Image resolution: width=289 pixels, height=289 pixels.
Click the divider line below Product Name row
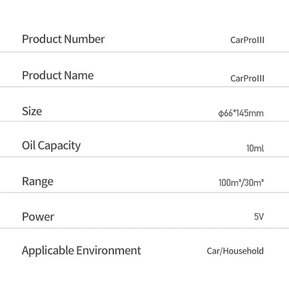(144, 87)
